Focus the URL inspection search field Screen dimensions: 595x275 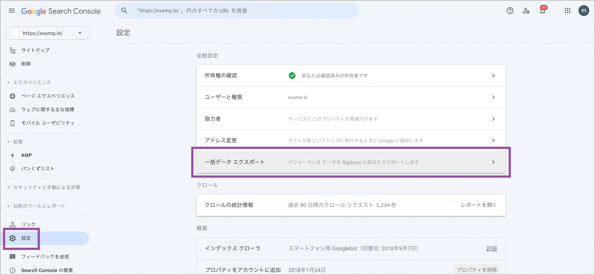point(237,11)
